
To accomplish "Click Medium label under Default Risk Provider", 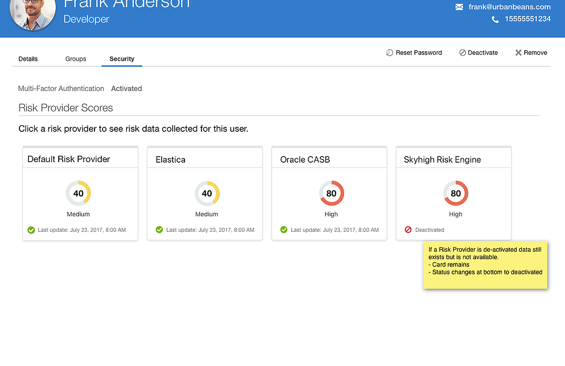I will coord(78,214).
